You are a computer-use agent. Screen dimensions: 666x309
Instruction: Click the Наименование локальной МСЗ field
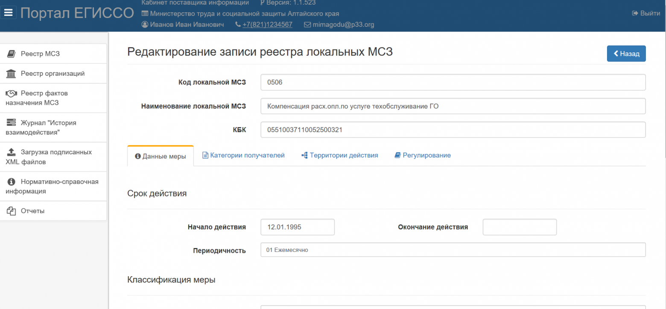click(453, 107)
